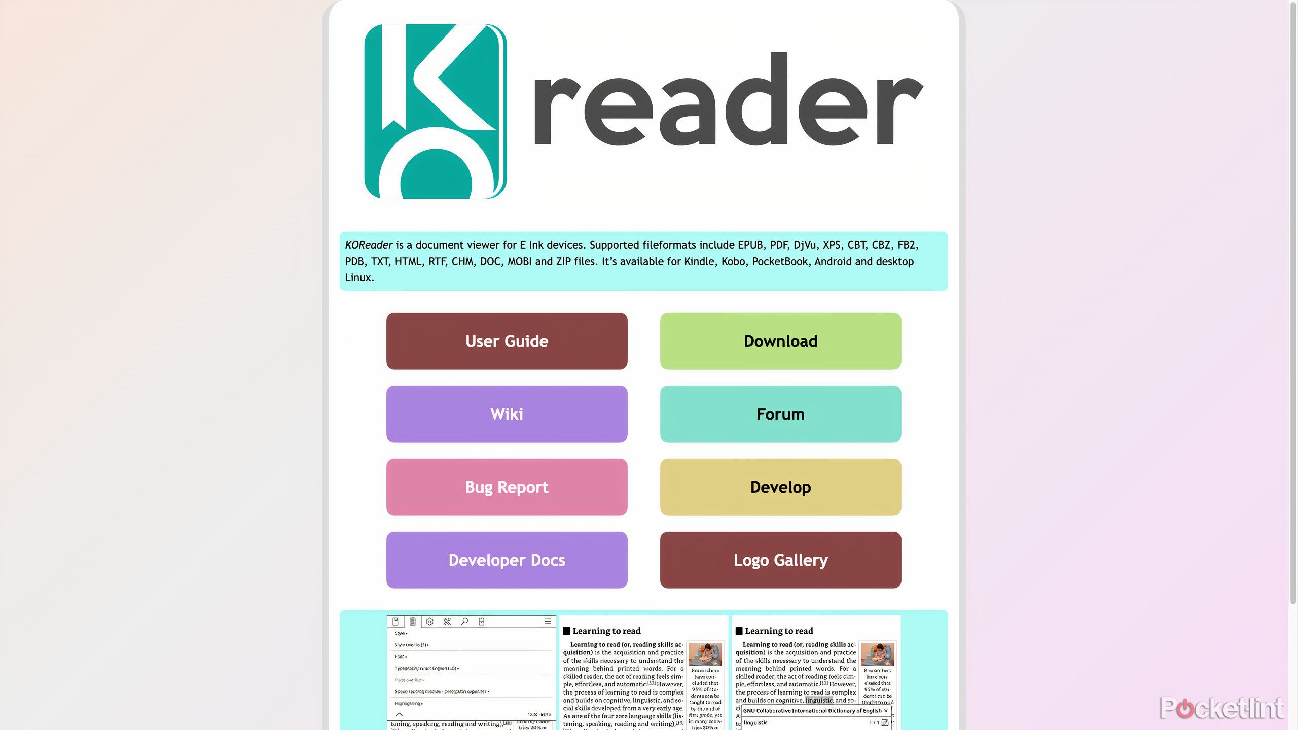Open the Bug Report page
The height and width of the screenshot is (730, 1298).
click(507, 487)
